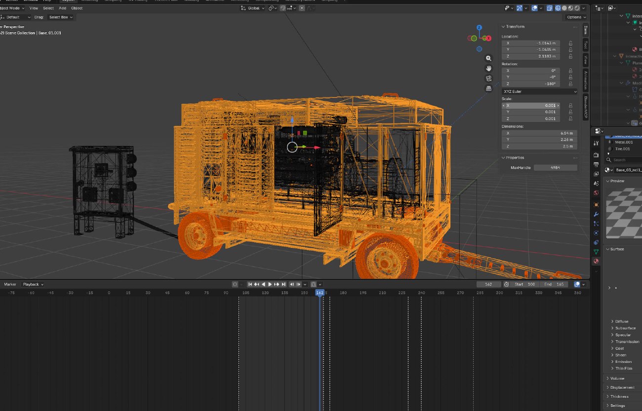Screen dimensions: 642x411
Task: Click the Z axis on the navigation gizmo
Action: pyautogui.click(x=479, y=28)
